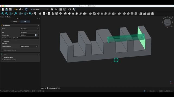
Task: Close the Unnamed document tab
Action: point(59,88)
